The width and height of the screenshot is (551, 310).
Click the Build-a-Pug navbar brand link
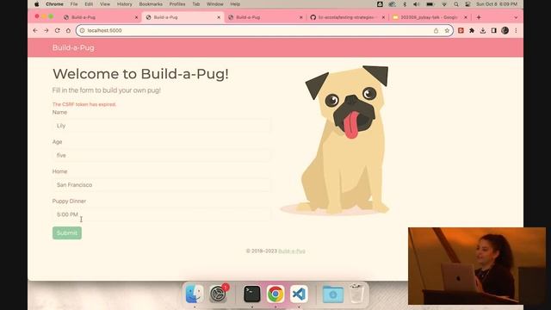pyautogui.click(x=73, y=48)
